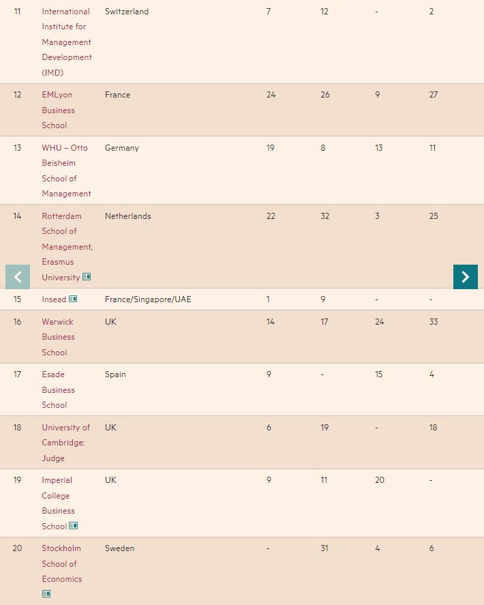
Task: Click the Netherlands country cell in row 14
Action: (128, 216)
